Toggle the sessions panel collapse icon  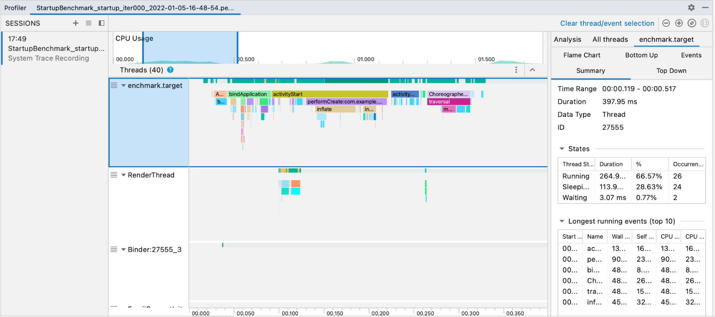[102, 23]
